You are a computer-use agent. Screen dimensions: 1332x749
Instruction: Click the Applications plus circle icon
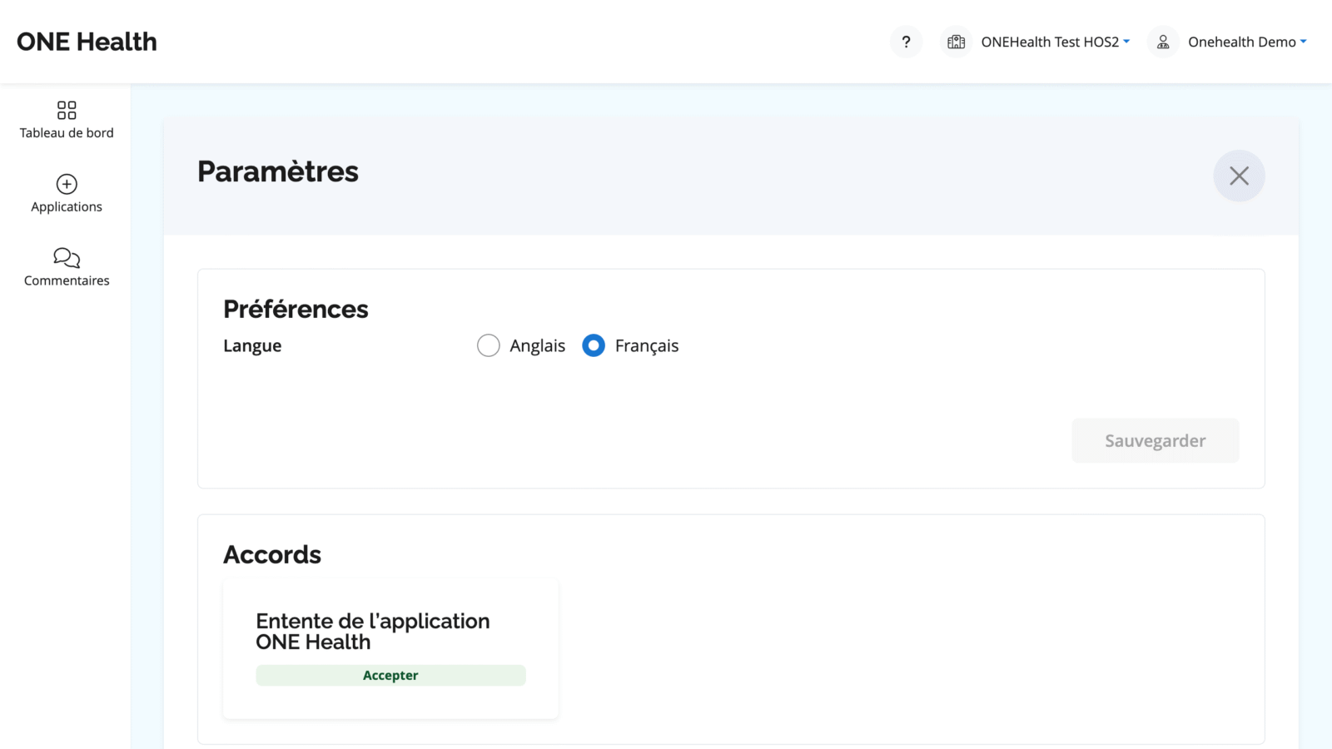click(x=67, y=184)
